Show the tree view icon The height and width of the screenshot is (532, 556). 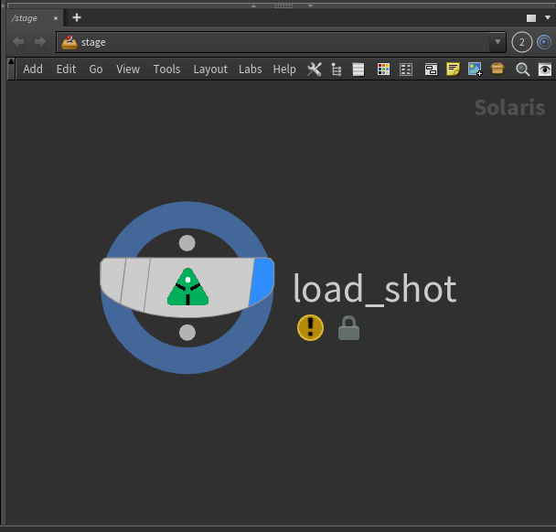337,69
